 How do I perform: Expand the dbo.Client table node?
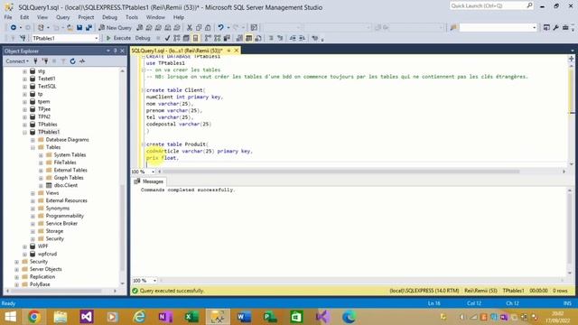(41, 185)
